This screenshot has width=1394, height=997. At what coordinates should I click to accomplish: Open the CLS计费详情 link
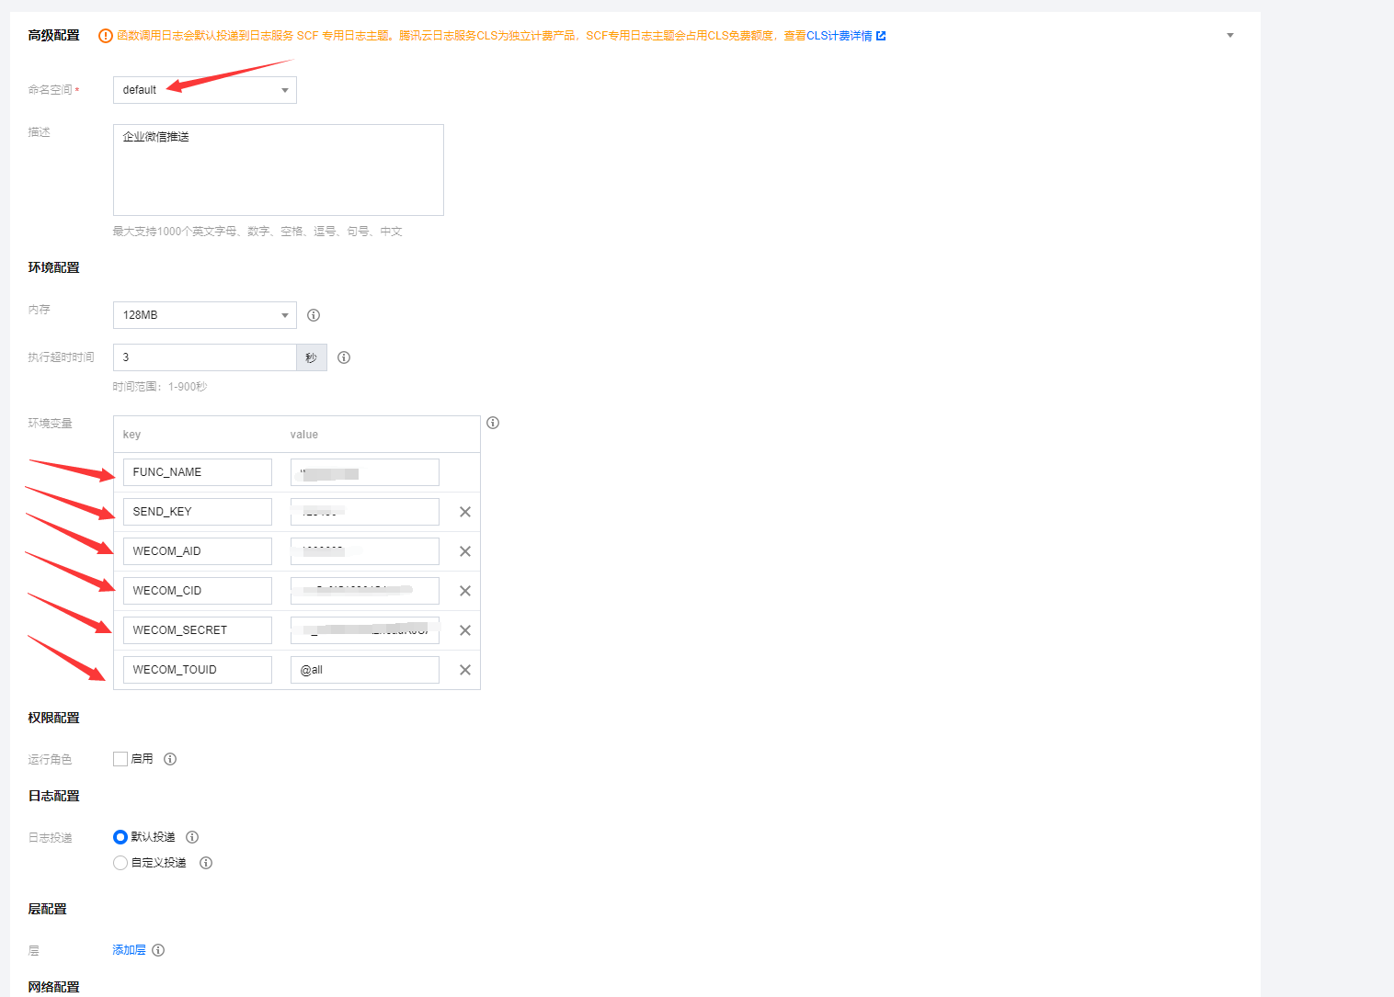840,36
